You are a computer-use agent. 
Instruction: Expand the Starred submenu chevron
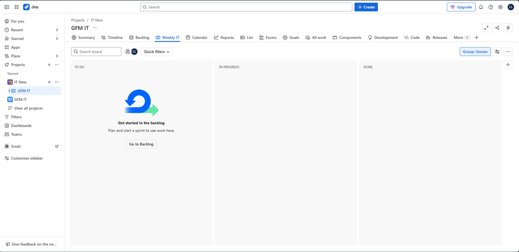57,39
